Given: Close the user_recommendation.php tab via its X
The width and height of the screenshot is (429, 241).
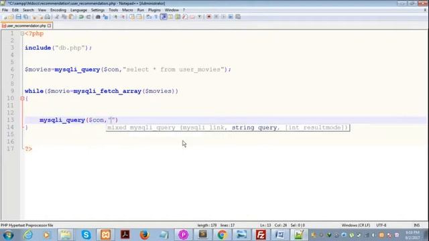Looking at the screenshot, I should point(49,25).
